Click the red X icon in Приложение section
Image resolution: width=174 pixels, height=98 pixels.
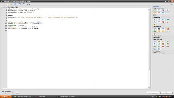(159, 13)
